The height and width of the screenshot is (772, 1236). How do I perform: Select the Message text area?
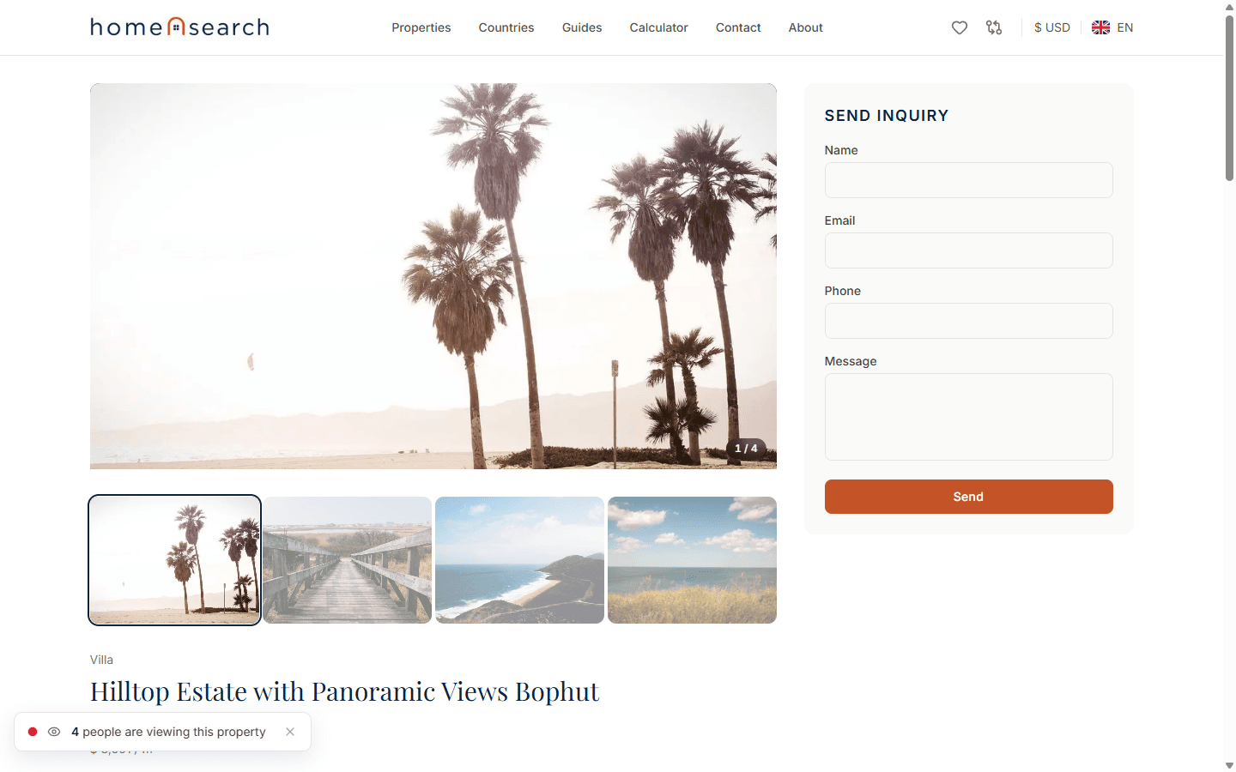[968, 417]
